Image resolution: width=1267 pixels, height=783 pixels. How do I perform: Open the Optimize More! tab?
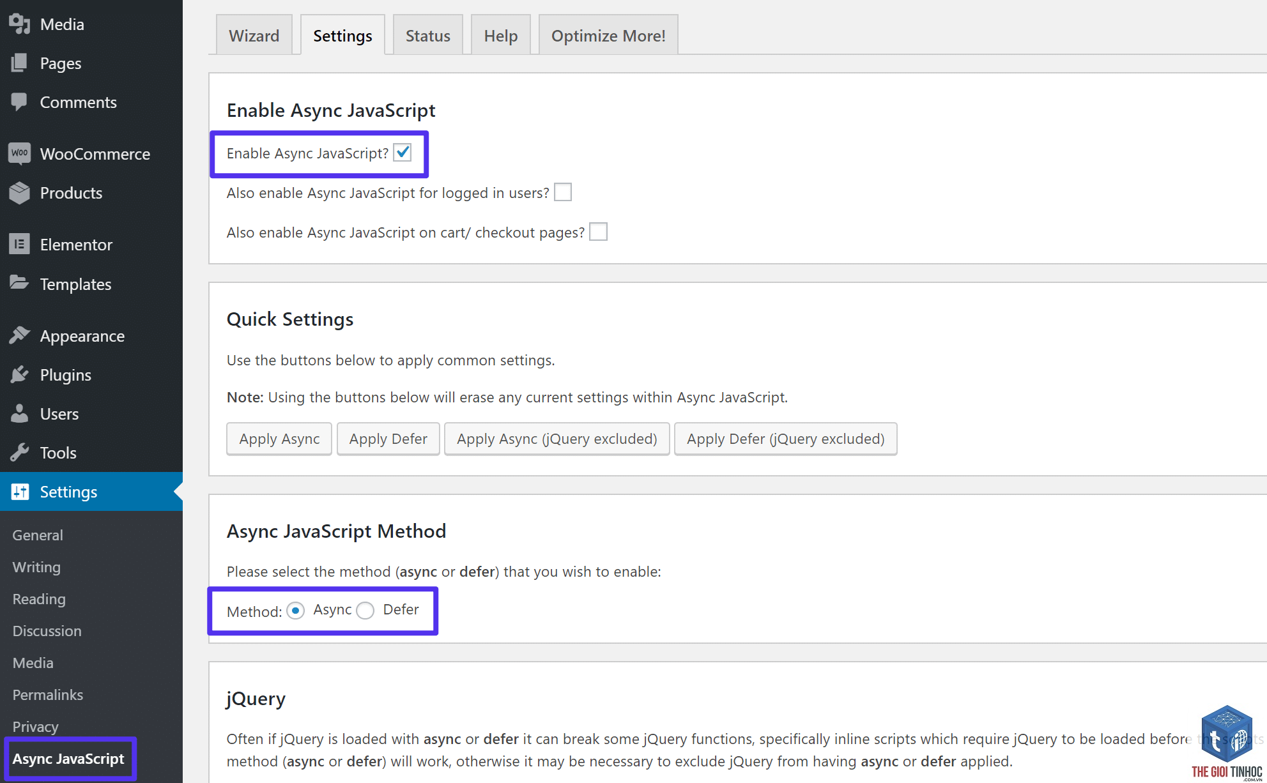(x=608, y=35)
